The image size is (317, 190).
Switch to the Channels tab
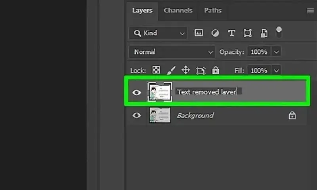(178, 10)
